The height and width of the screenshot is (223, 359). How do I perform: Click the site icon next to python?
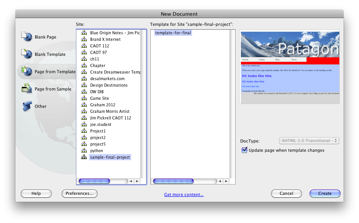tap(84, 151)
